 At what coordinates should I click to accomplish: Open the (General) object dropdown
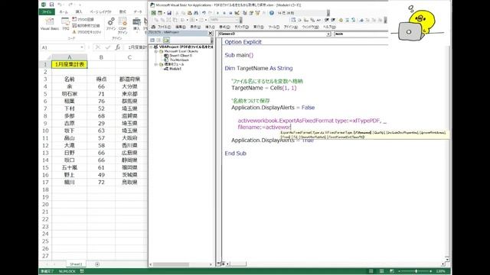click(328, 34)
